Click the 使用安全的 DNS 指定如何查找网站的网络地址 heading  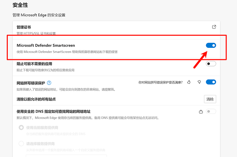pyautogui.click(x=53, y=112)
